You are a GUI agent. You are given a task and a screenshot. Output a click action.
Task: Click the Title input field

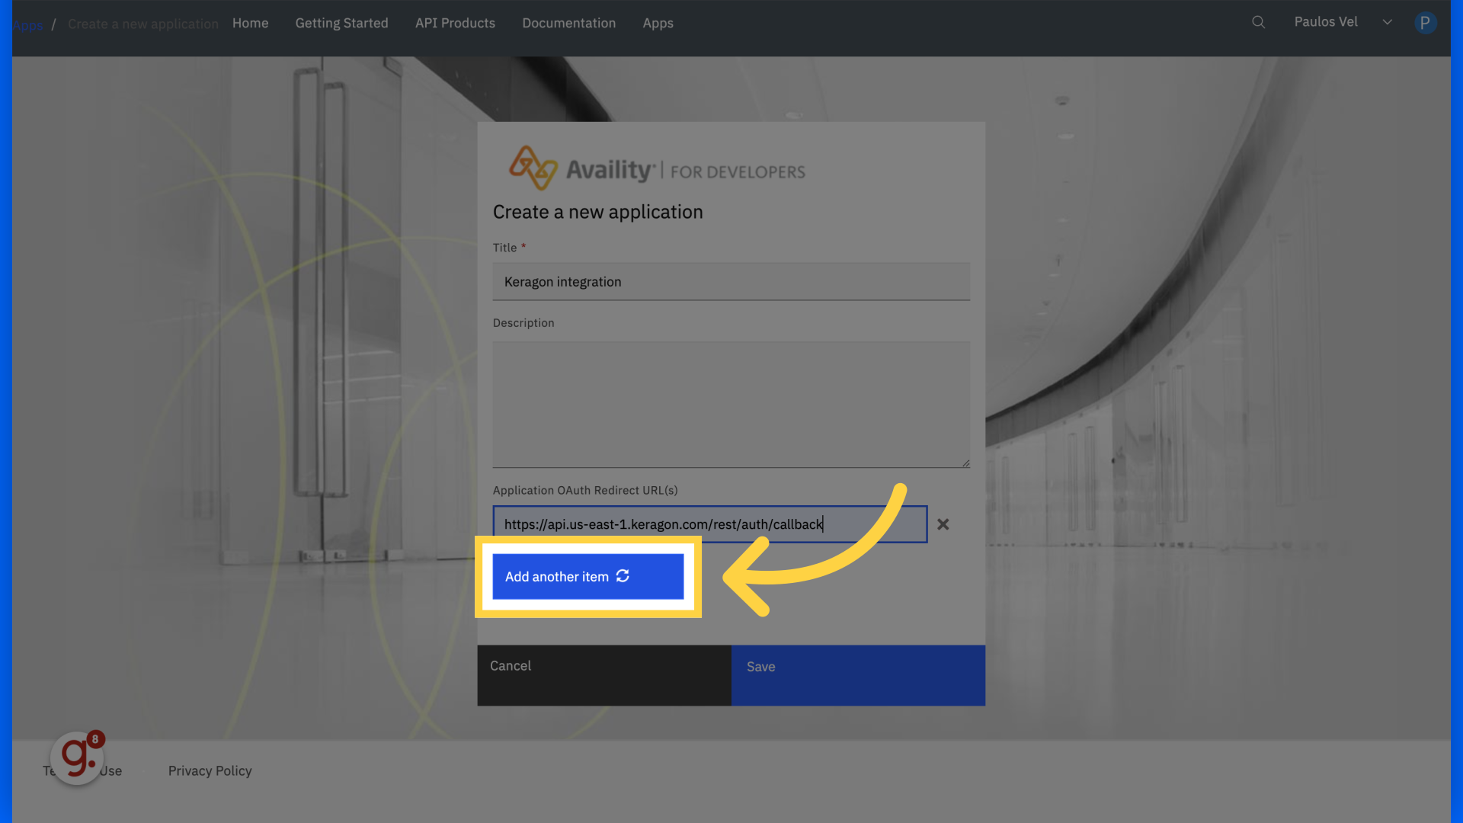point(731,282)
